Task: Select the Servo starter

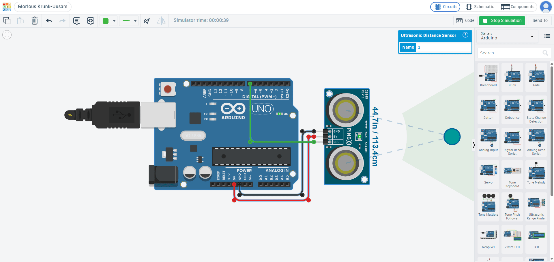Action: click(x=488, y=174)
